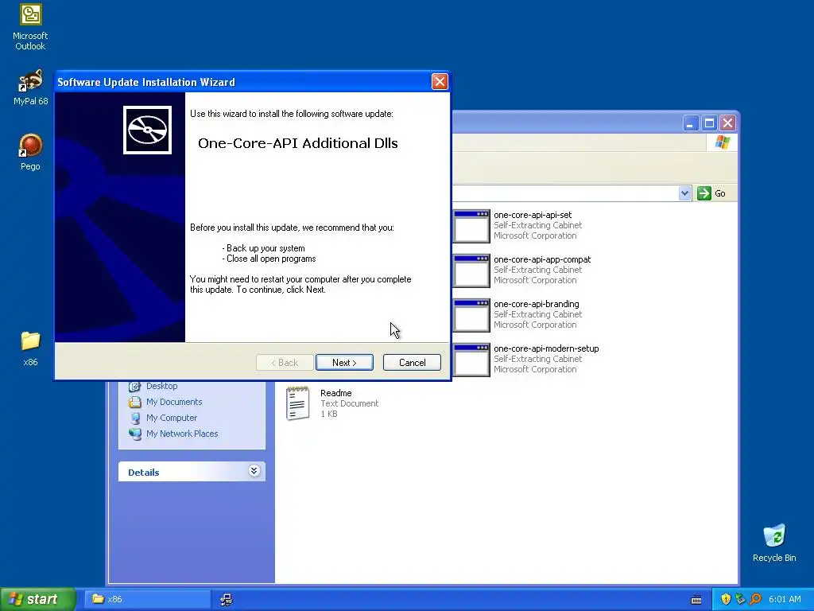Open the security shield tray icon
This screenshot has height=611, width=814.
[726, 600]
